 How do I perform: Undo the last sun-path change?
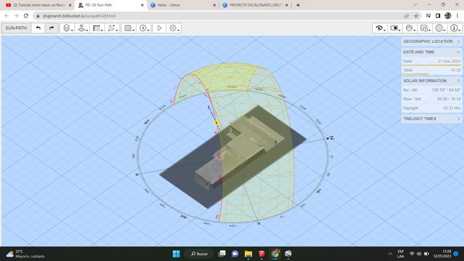click(x=38, y=28)
